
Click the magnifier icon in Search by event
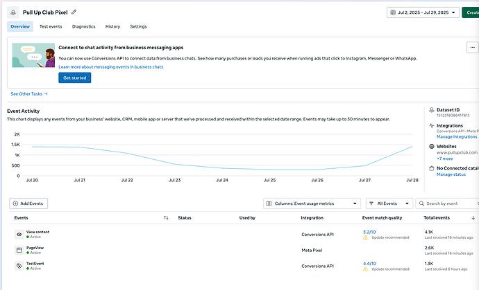[421, 203]
